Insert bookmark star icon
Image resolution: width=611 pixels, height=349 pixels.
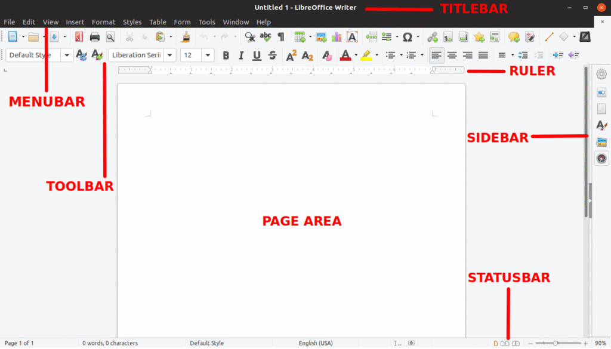479,37
